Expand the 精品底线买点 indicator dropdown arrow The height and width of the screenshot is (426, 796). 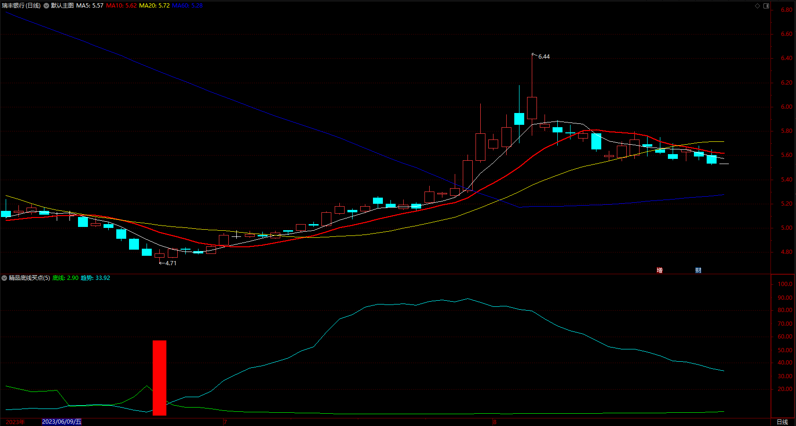tap(4, 278)
